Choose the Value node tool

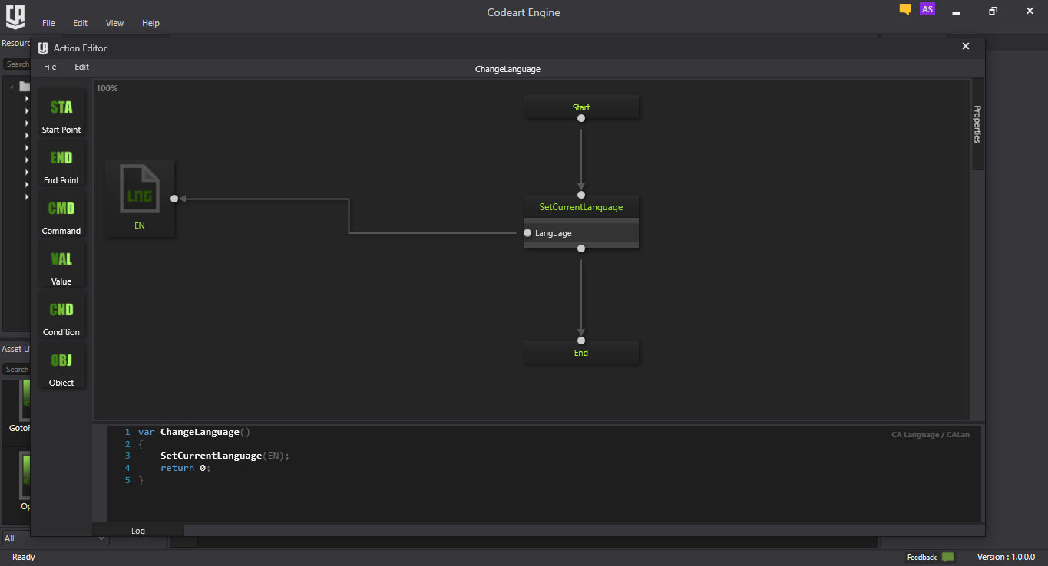point(61,265)
